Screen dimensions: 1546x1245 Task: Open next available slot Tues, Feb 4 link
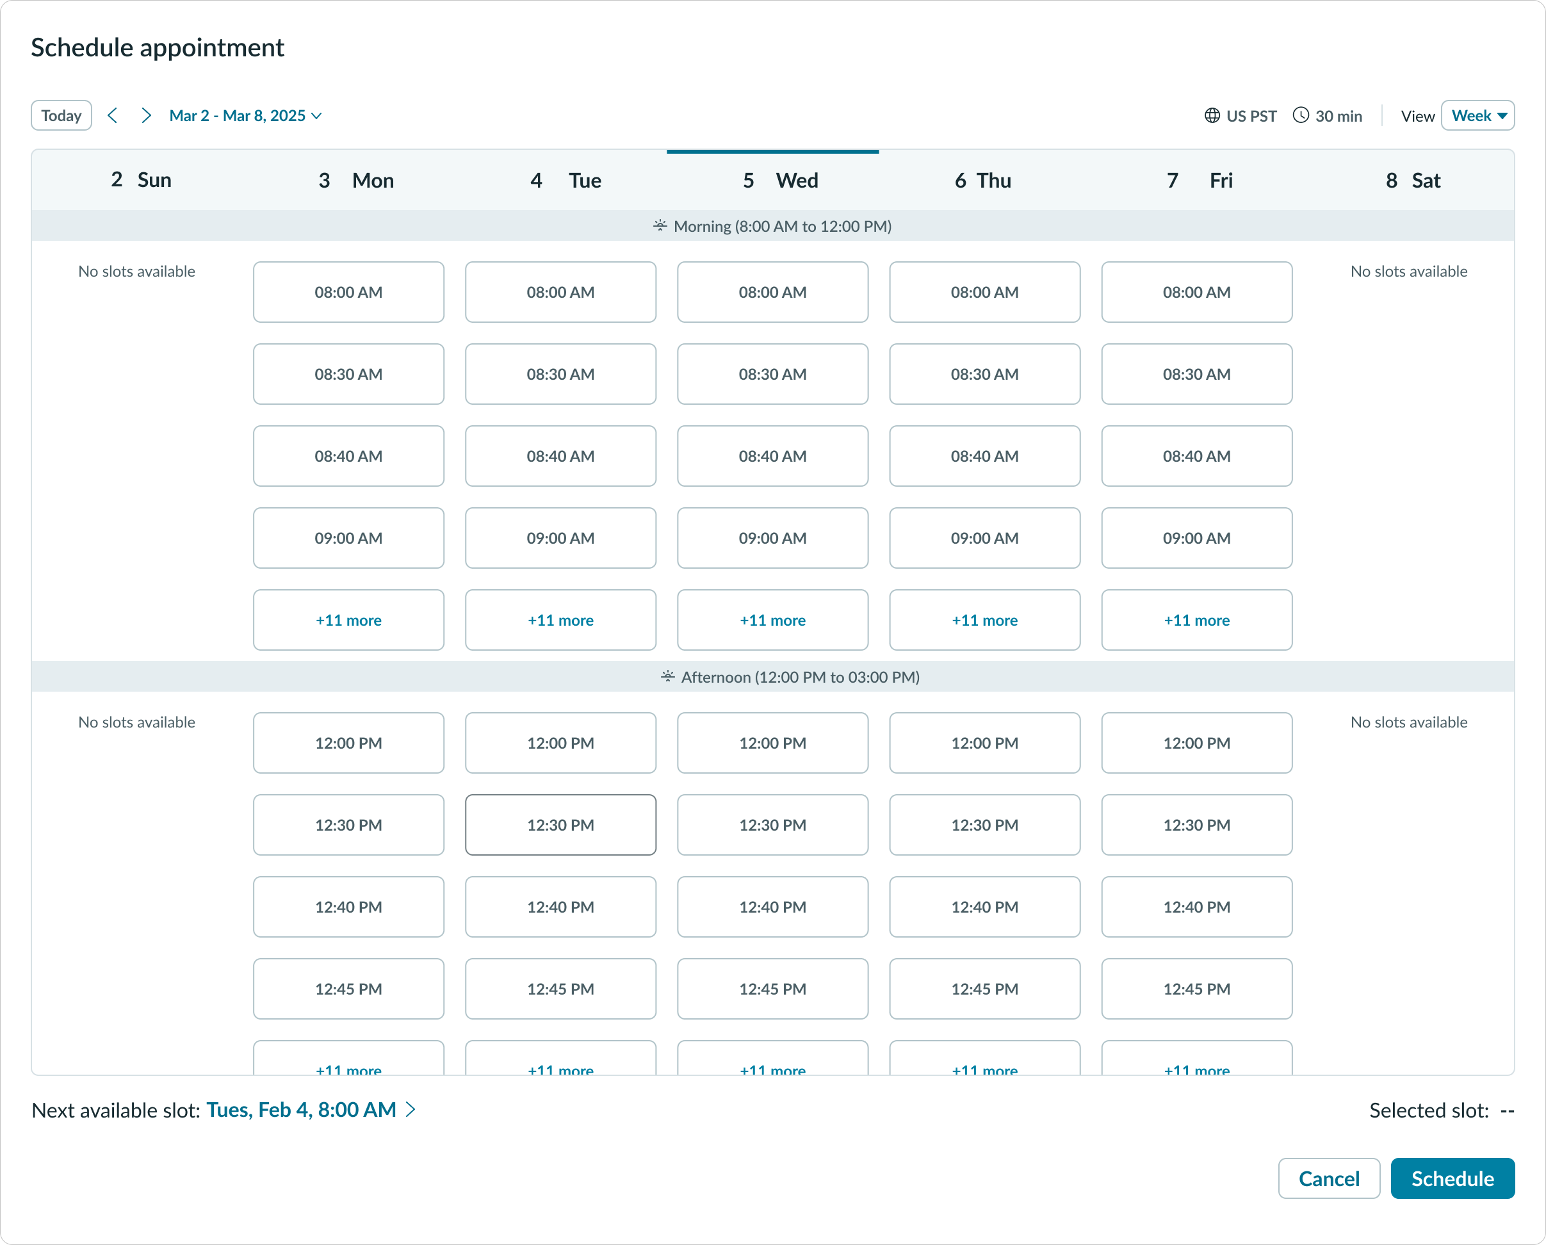(x=301, y=1109)
